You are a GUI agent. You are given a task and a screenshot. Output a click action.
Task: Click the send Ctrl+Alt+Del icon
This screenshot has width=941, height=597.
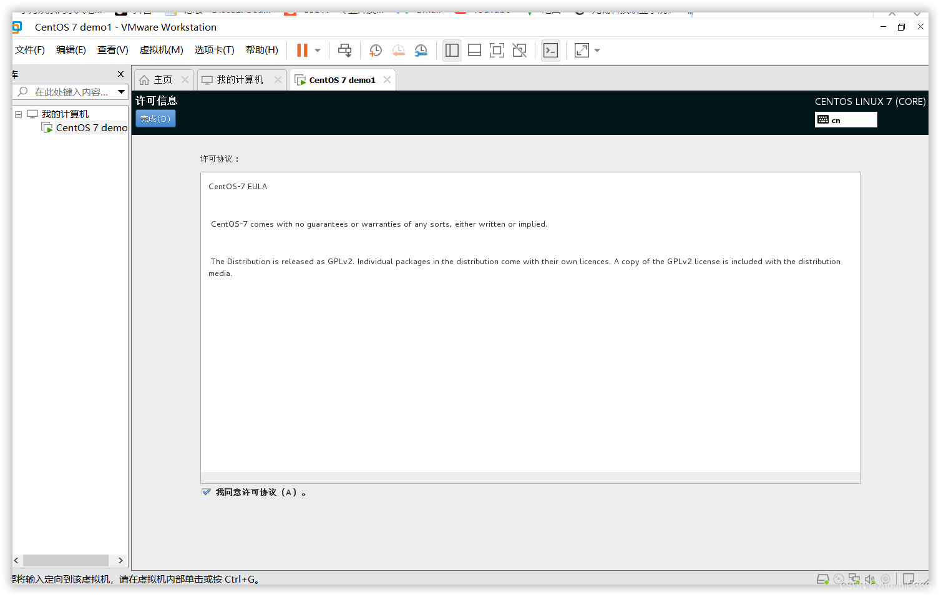click(x=344, y=51)
